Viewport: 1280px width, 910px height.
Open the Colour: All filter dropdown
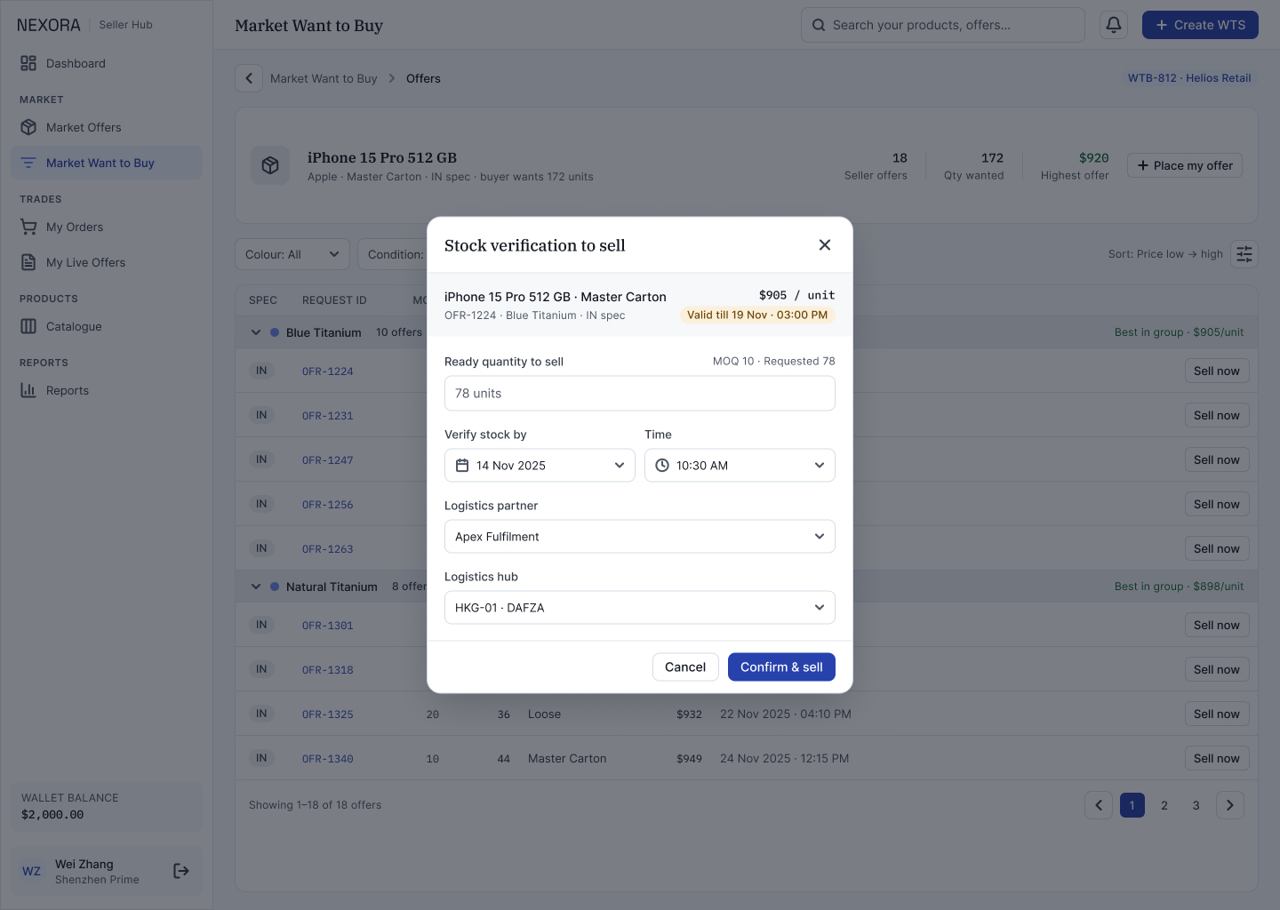(x=292, y=255)
